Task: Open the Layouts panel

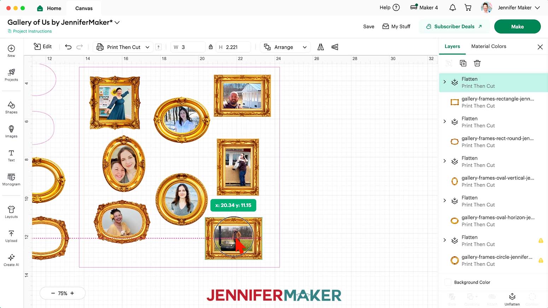Action: pyautogui.click(x=11, y=212)
